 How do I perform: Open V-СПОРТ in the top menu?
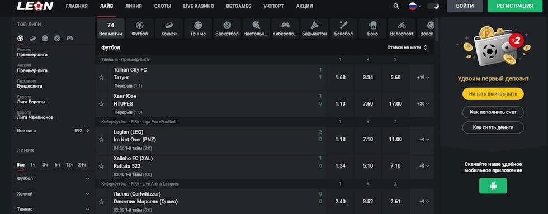(273, 6)
